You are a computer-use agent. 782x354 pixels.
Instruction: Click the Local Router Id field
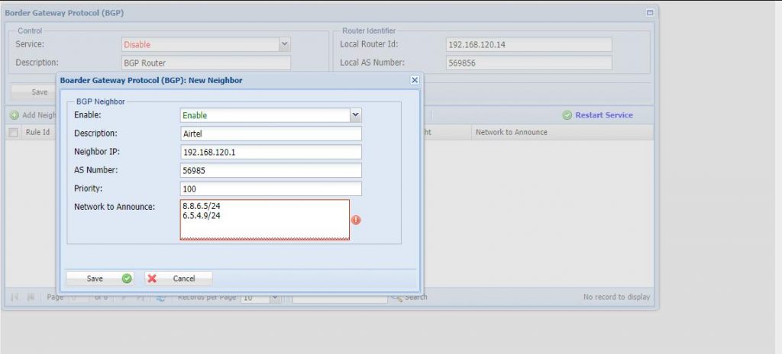coord(528,45)
